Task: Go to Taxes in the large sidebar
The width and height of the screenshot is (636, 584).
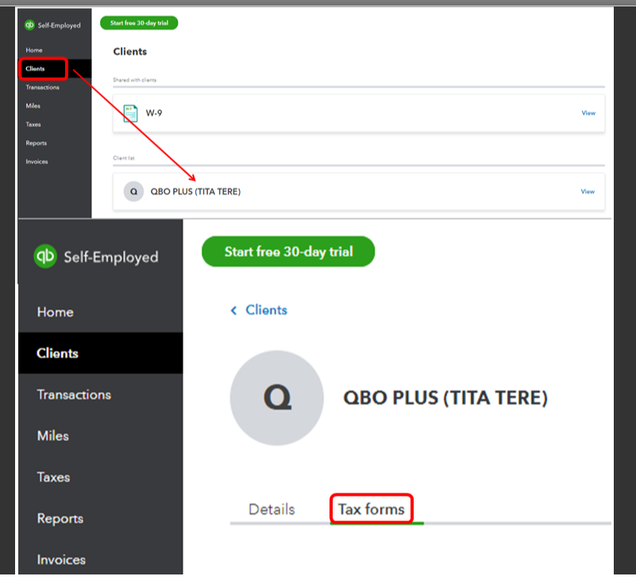Action: (53, 478)
